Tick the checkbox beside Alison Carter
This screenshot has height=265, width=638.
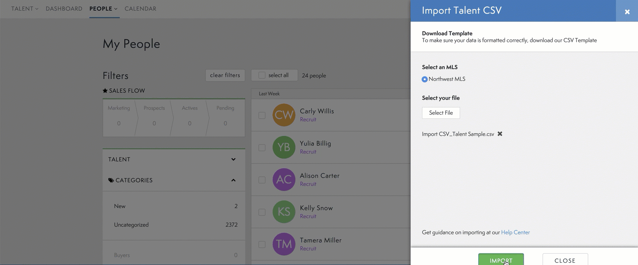click(x=262, y=180)
